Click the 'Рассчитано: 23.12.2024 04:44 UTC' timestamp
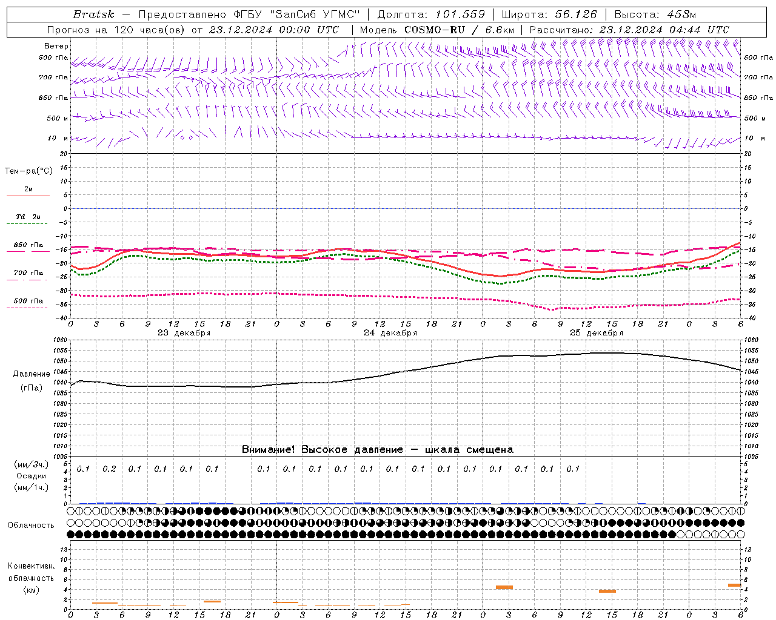 pyautogui.click(x=629, y=30)
